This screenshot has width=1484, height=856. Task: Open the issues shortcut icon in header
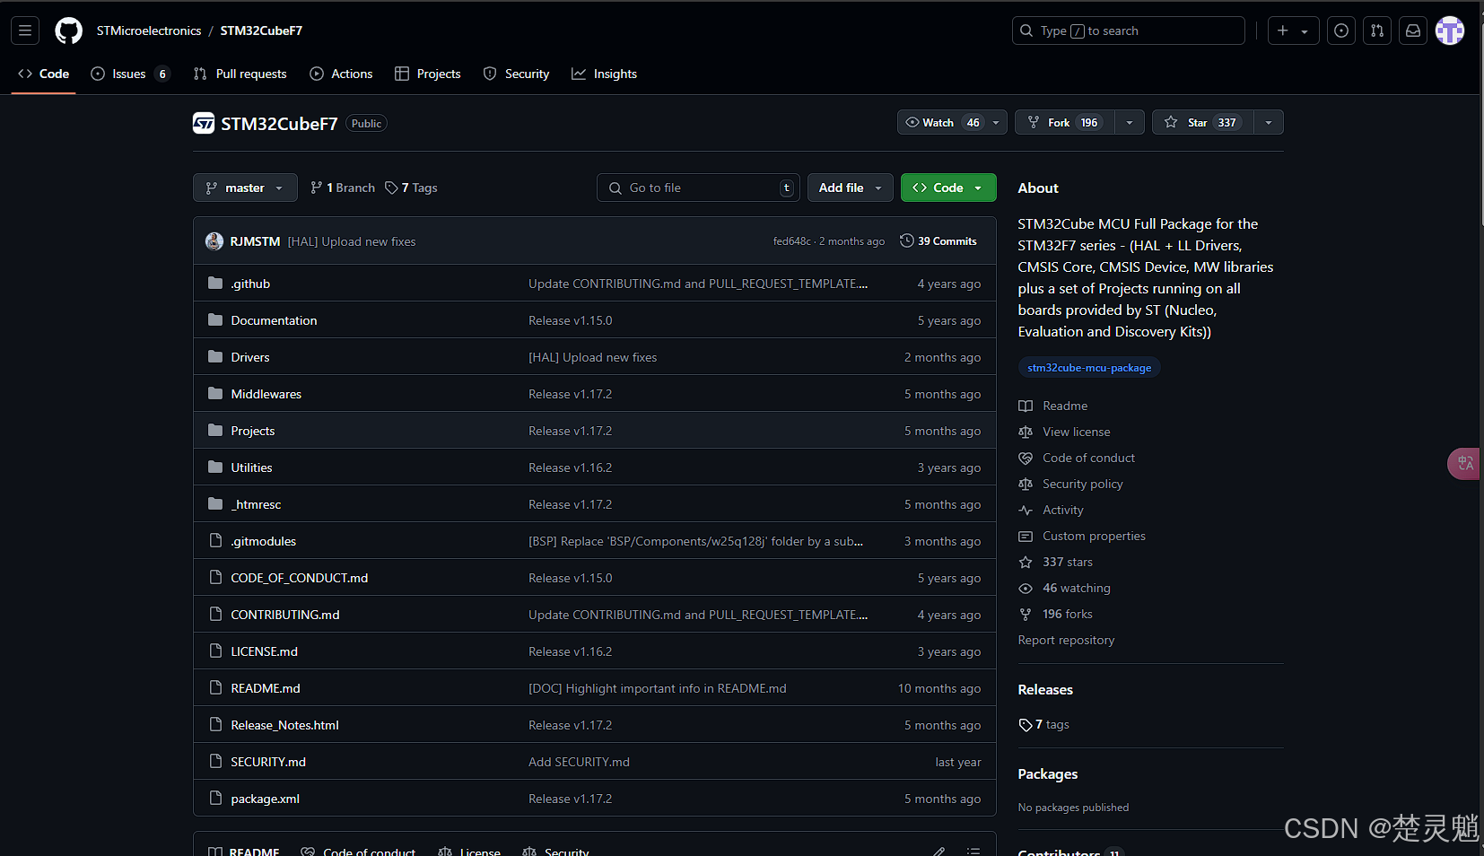pyautogui.click(x=1340, y=31)
